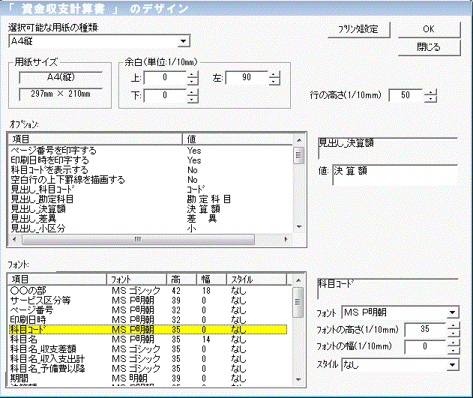The height and width of the screenshot is (398, 473).
Task: Click the options list scroll down arrow
Action: [x=298, y=227]
